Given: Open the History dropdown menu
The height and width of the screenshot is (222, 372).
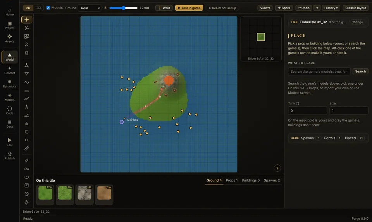Looking at the screenshot, I should [331, 8].
